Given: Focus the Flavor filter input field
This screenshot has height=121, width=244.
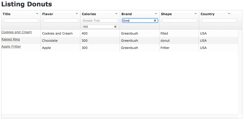Looking at the screenshot, I should click(61, 20).
